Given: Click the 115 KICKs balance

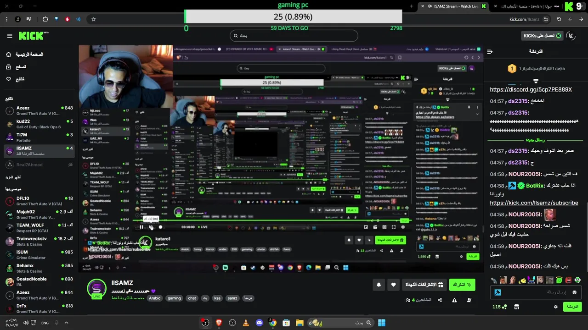Looking at the screenshot, I should point(499,307).
